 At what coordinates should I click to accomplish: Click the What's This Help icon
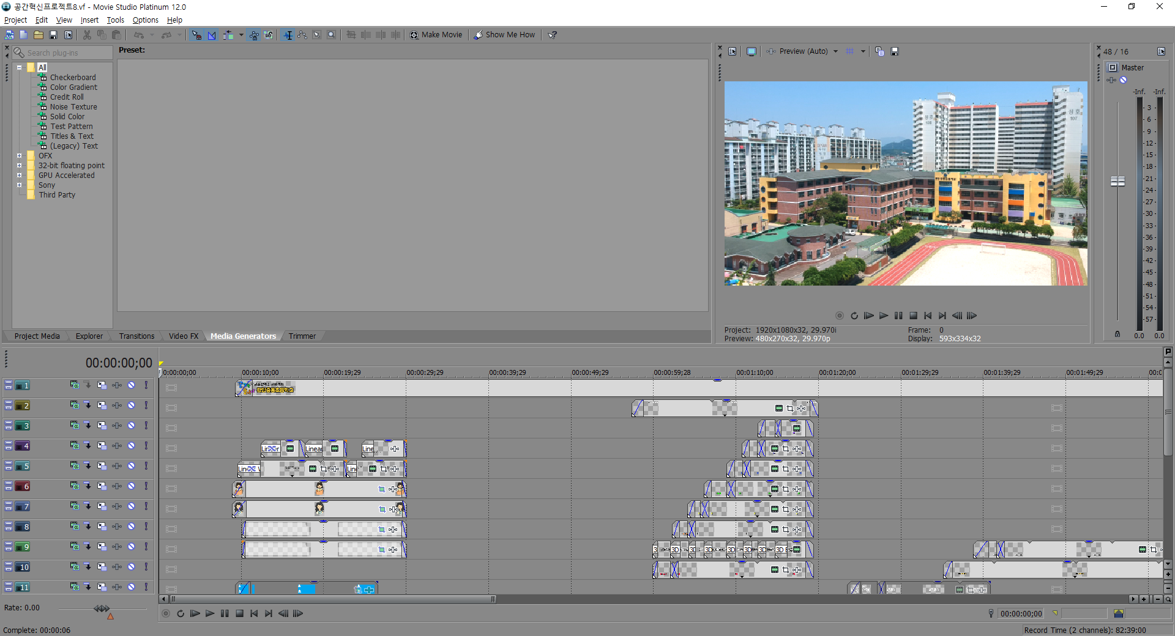point(553,35)
